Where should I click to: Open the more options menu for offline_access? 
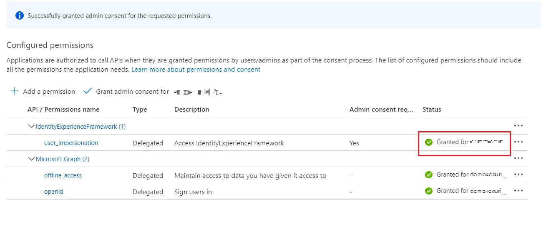coord(518,175)
